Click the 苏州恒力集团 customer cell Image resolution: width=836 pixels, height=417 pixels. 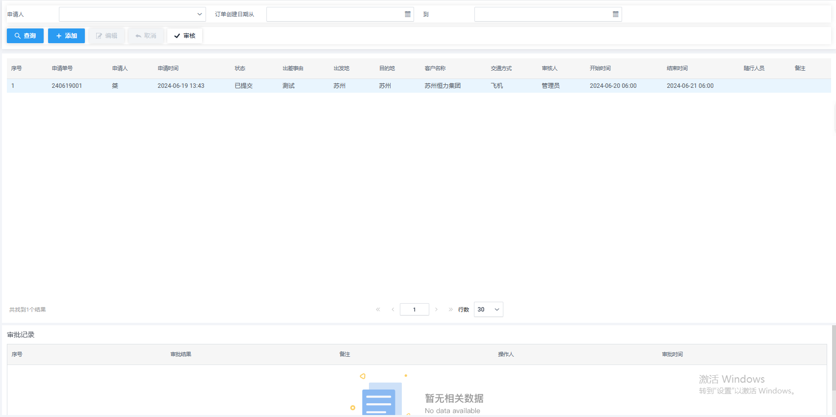(x=443, y=86)
